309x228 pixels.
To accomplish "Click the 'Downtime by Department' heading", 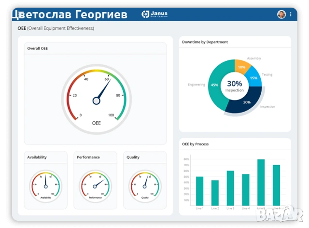I will coord(205,42).
